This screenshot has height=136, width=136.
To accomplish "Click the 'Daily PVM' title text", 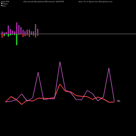I will pos(5,2).
